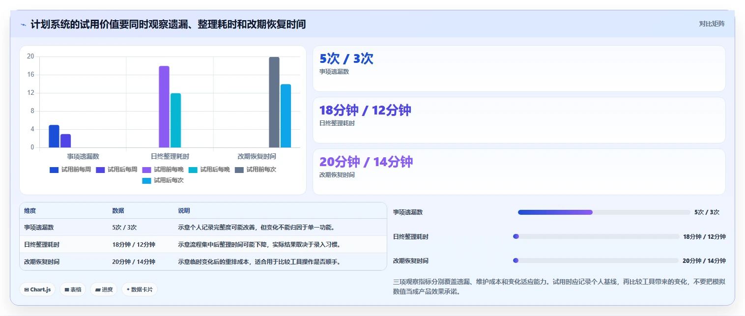The width and height of the screenshot is (745, 316).
Task: Select the 20分钟 / 14分钟 data card value
Action: tap(366, 162)
